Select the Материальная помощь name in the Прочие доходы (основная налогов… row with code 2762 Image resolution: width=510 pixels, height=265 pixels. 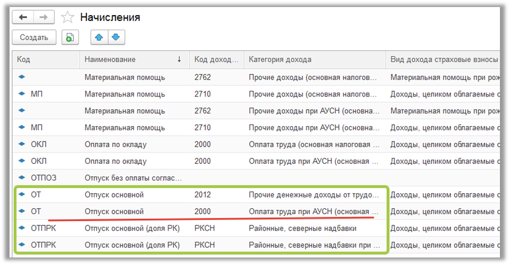coord(125,77)
